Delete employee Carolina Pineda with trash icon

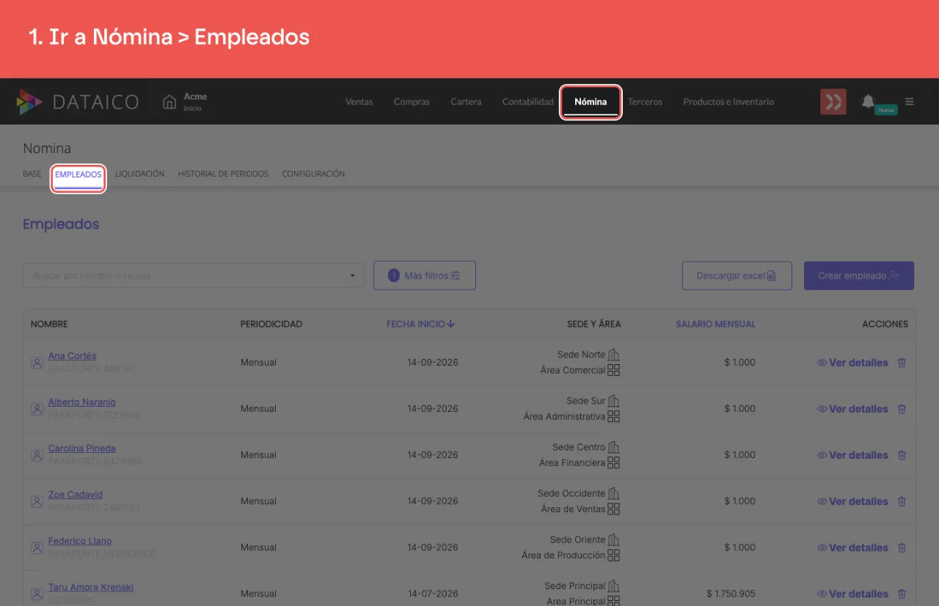coord(902,455)
